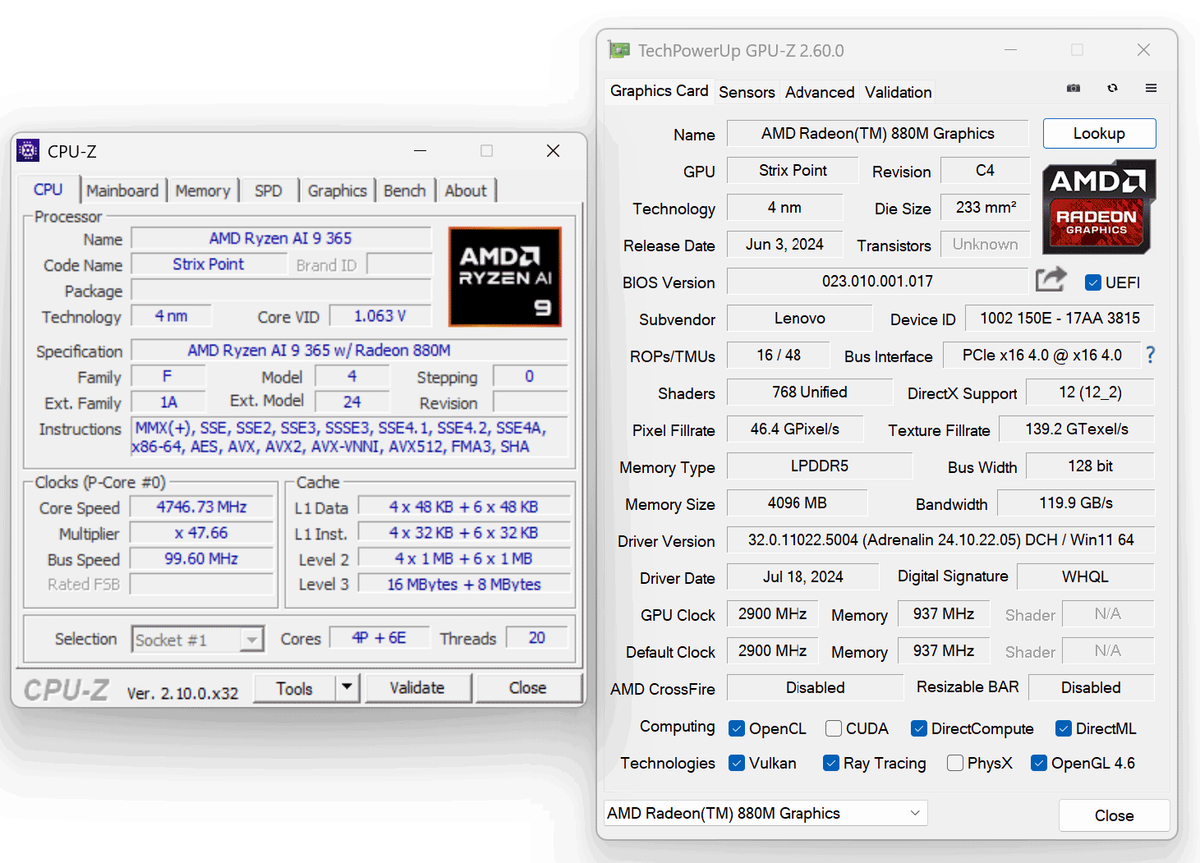Expand the Tools dropdown arrow
1200x863 pixels.
[347, 688]
